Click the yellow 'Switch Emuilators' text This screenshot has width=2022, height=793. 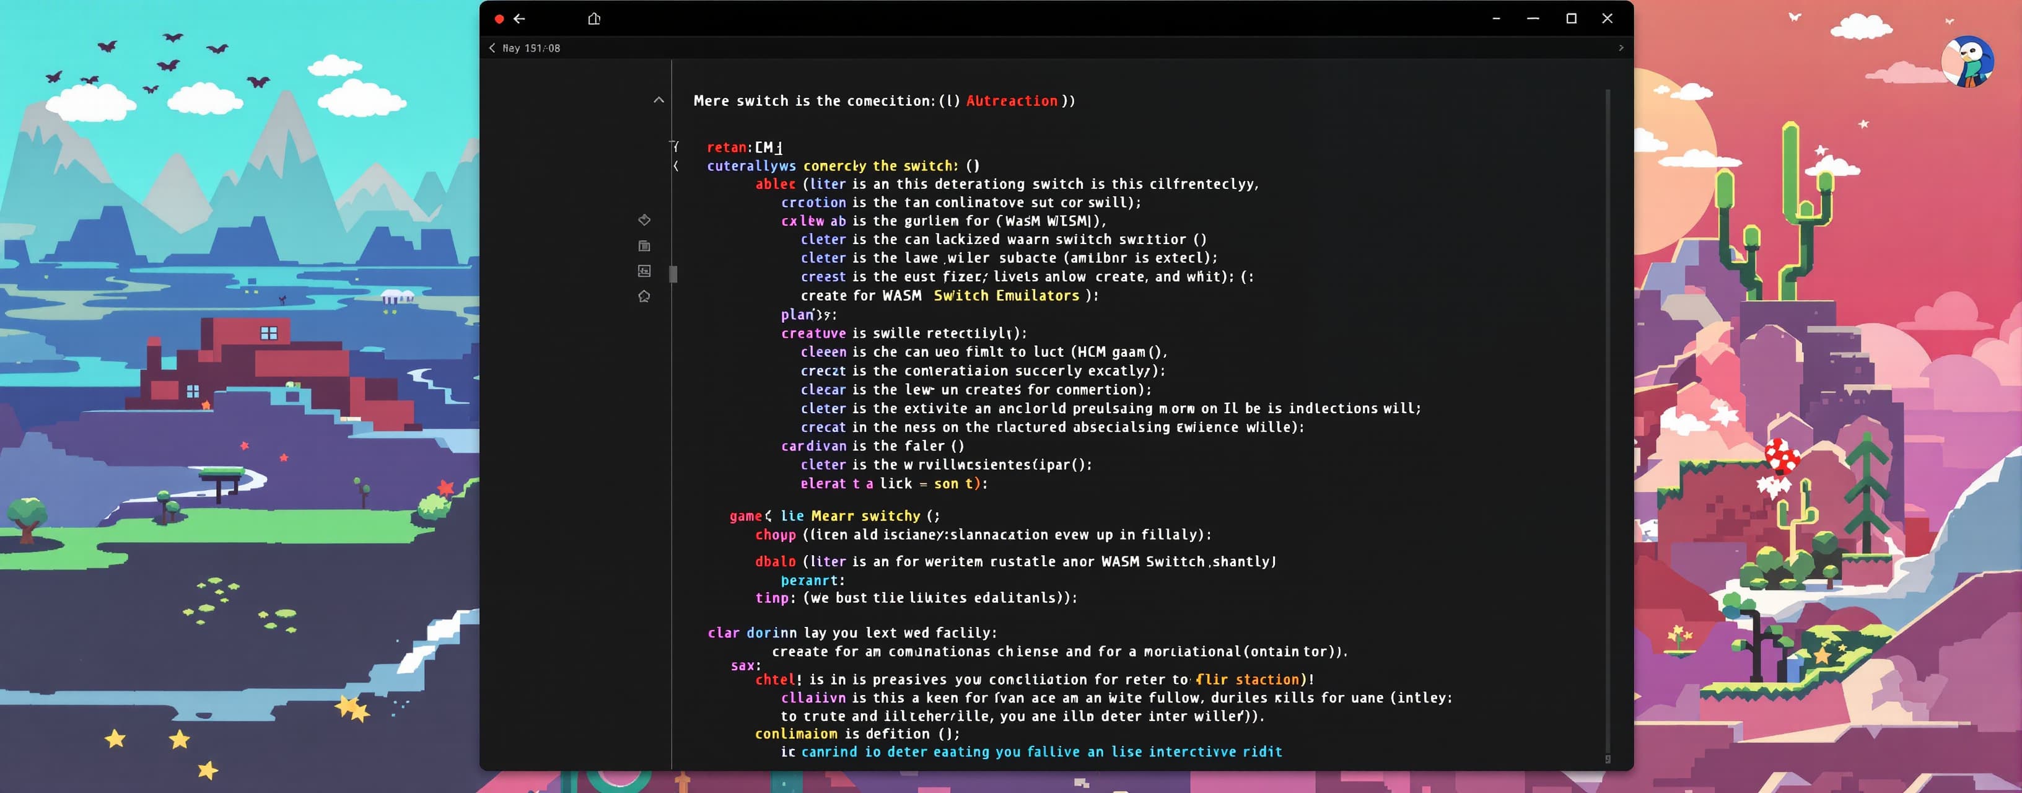1006,296
